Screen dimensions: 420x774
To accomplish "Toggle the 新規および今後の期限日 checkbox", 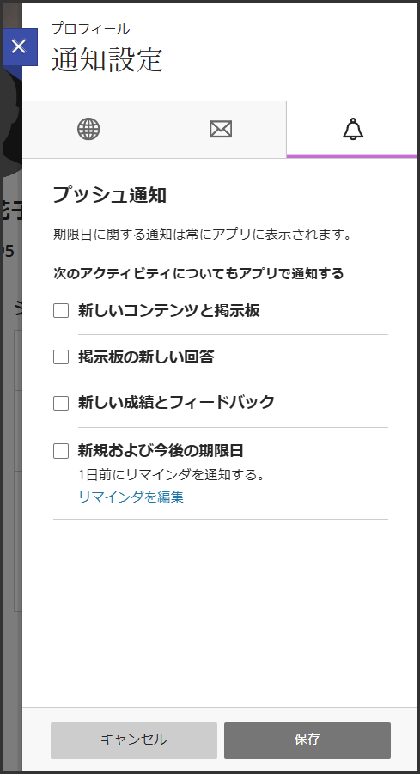I will 61,451.
